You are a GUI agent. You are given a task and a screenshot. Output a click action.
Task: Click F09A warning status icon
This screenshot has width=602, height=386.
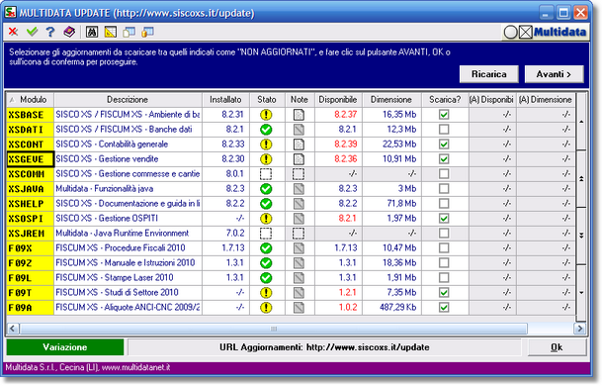click(x=266, y=308)
